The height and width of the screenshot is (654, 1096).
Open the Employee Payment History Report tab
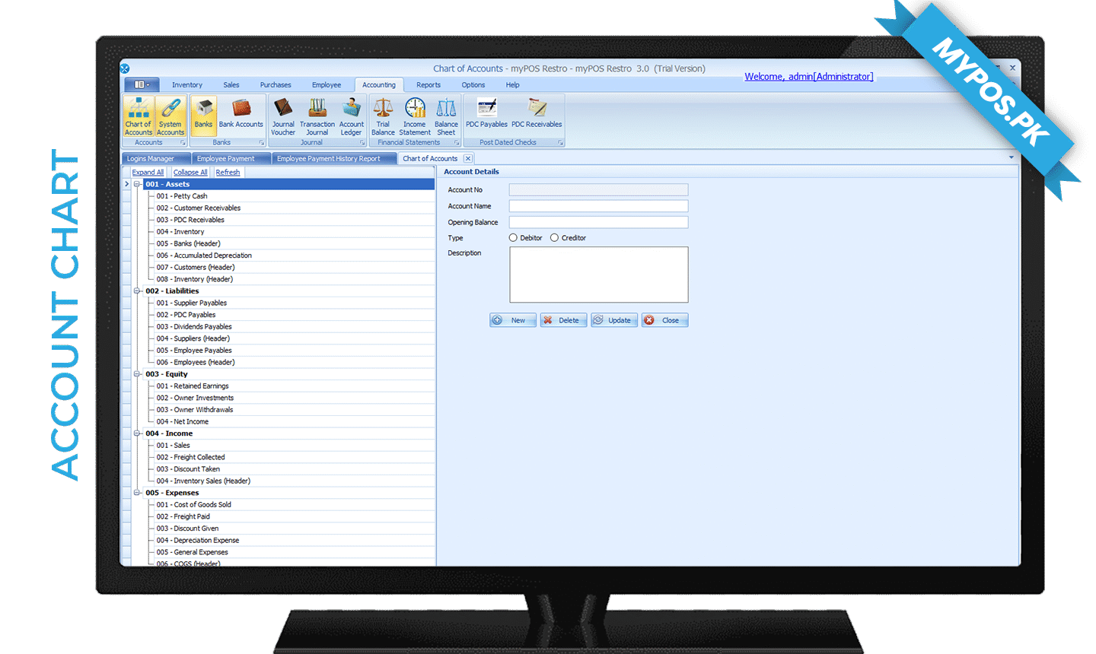(x=329, y=159)
